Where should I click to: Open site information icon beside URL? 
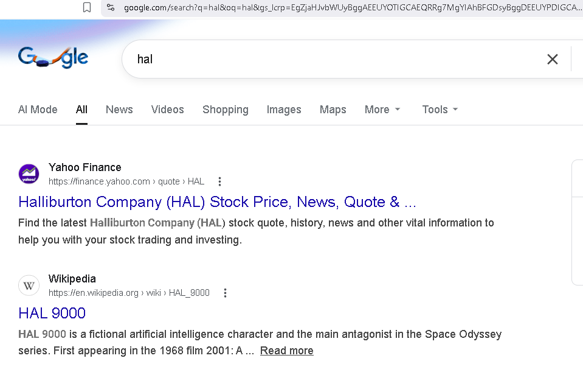110,7
